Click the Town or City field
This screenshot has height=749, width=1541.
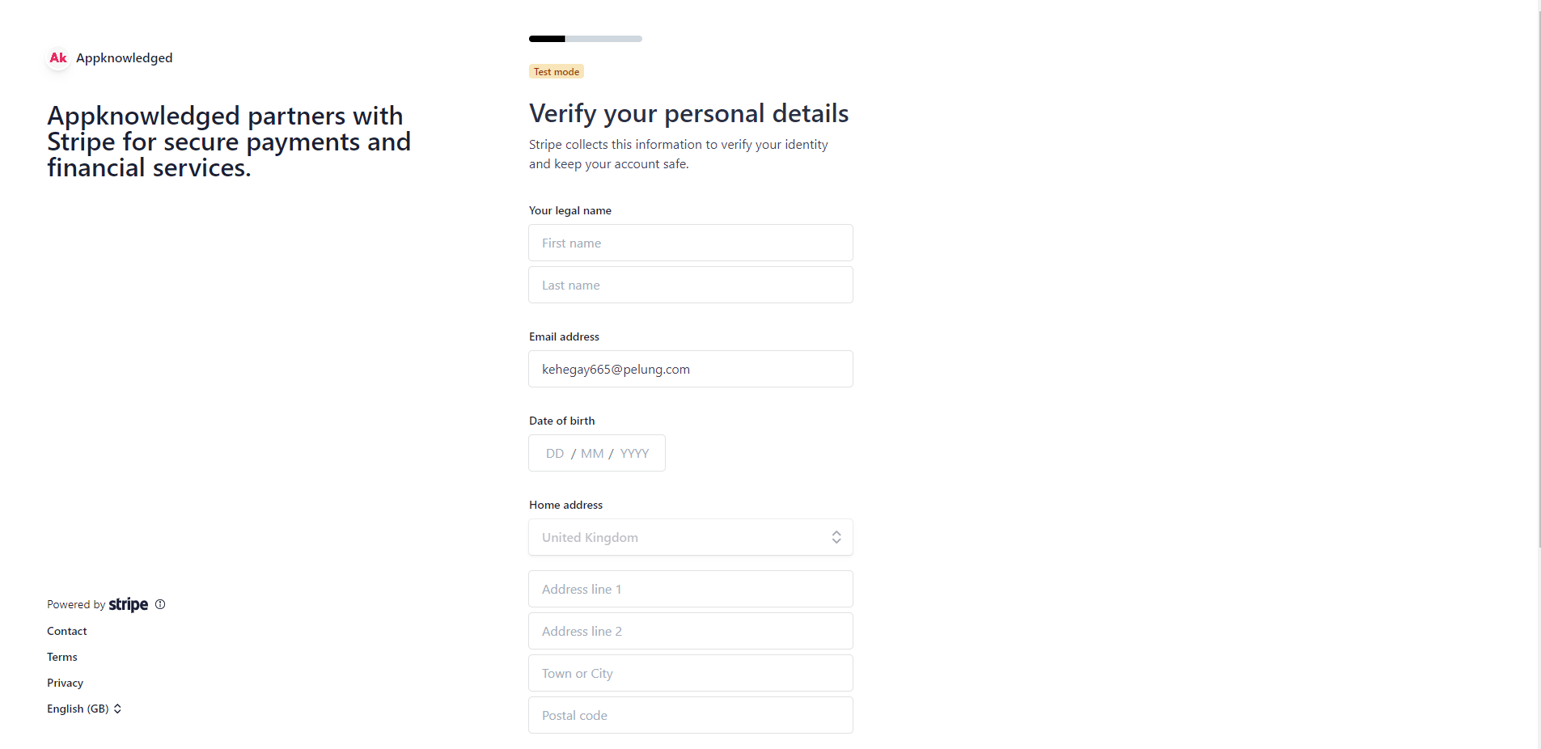tap(690, 673)
